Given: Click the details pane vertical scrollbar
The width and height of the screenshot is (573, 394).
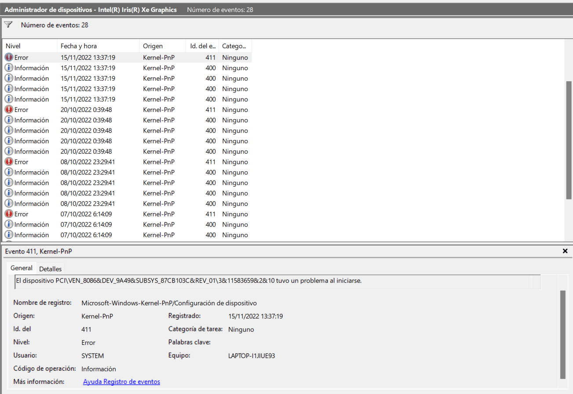Looking at the screenshot, I should 562,334.
